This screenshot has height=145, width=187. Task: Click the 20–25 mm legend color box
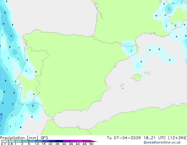click(x=53, y=141)
